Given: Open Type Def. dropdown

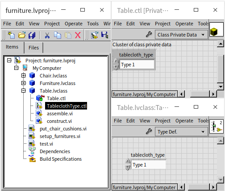Looking at the screenshot, I should pos(181,132).
